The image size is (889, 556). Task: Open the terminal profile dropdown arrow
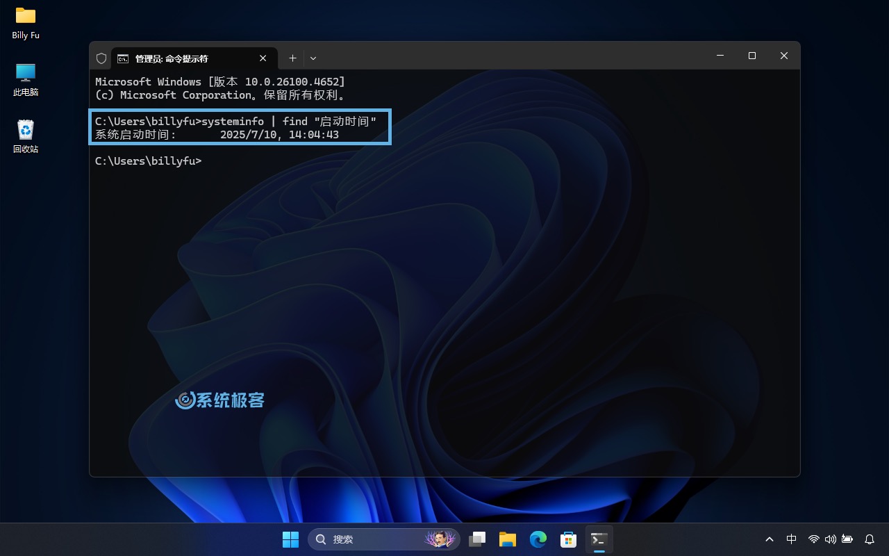click(313, 58)
